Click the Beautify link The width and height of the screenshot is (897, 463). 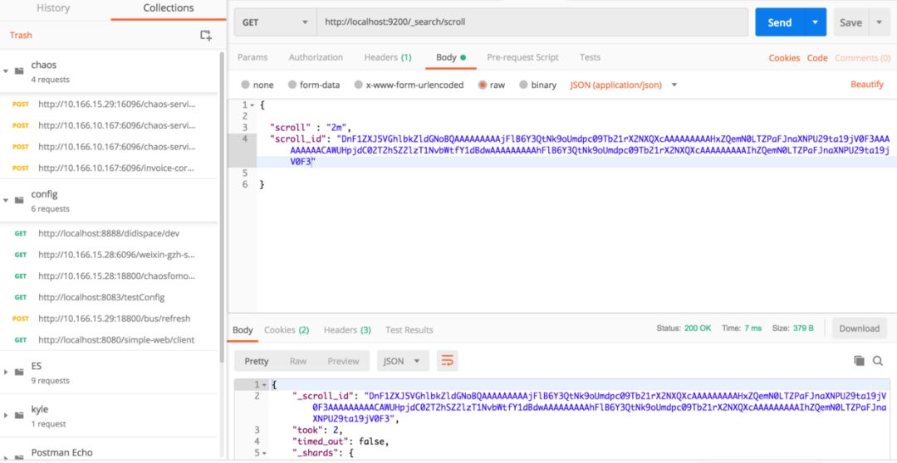[867, 85]
